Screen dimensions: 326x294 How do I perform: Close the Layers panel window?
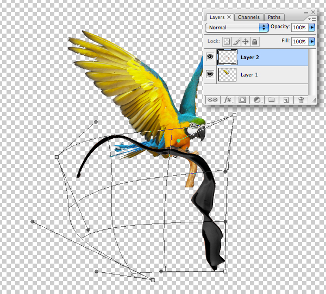point(313,12)
